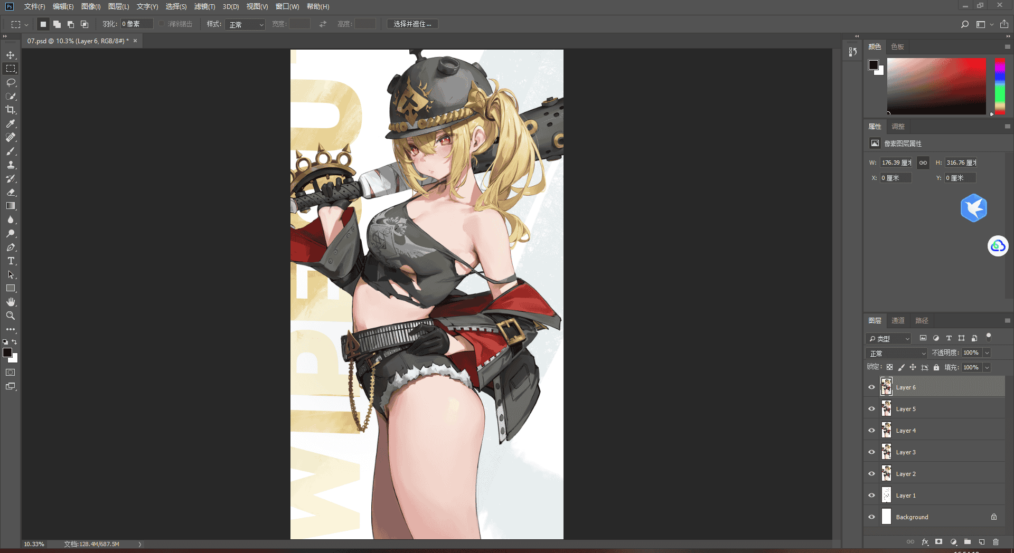
Task: Select the Horizontal Type tool
Action: [11, 261]
